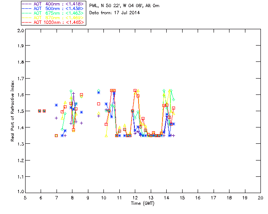
Task: Click the y-axis tick label 1.2
Action: 21,160
